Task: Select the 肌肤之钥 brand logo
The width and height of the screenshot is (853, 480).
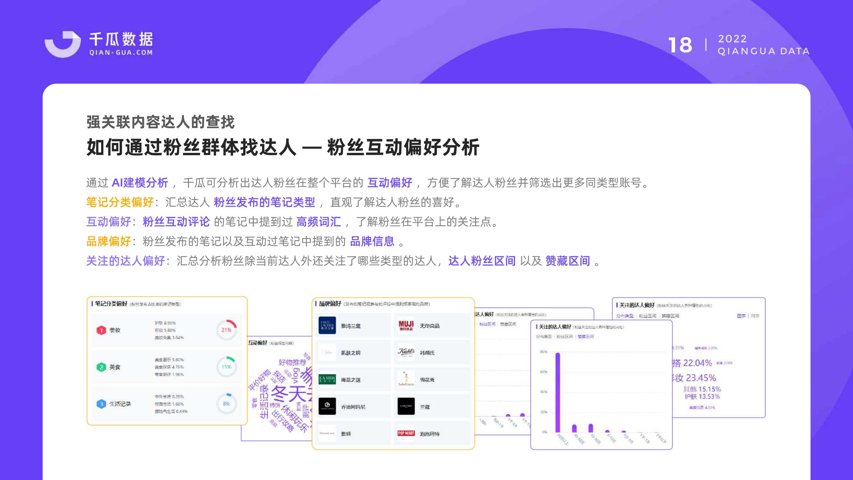Action: (x=327, y=352)
